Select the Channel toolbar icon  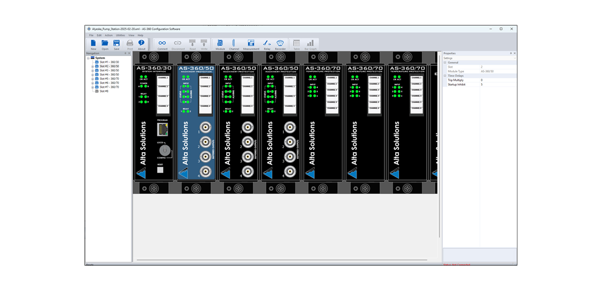pos(234,44)
